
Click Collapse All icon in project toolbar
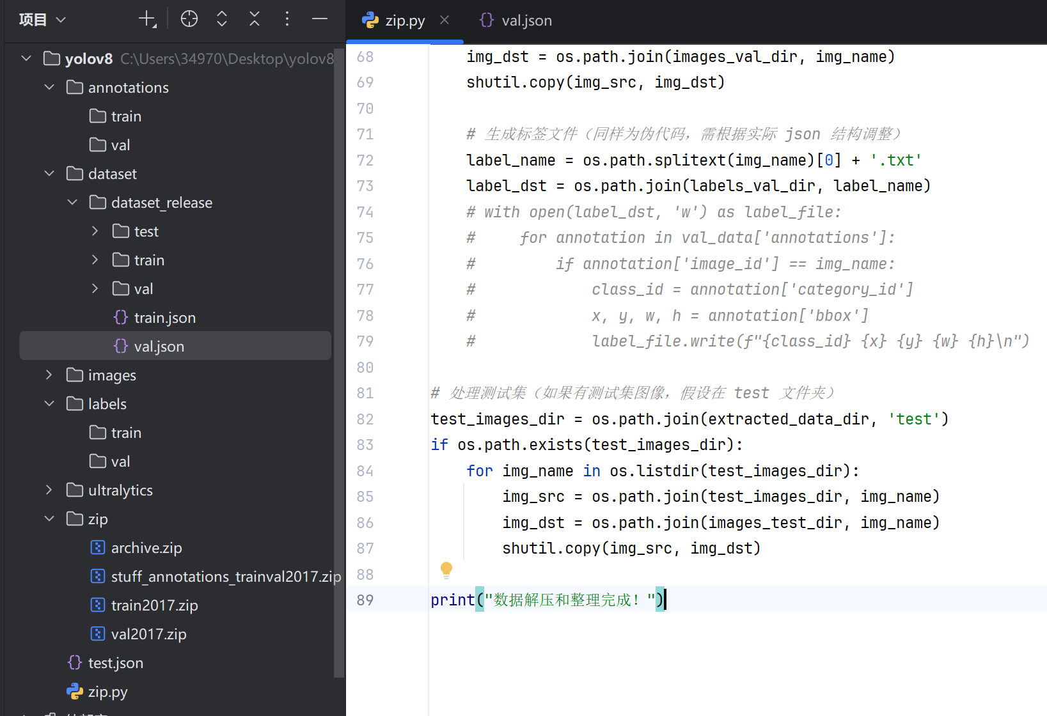click(x=255, y=19)
